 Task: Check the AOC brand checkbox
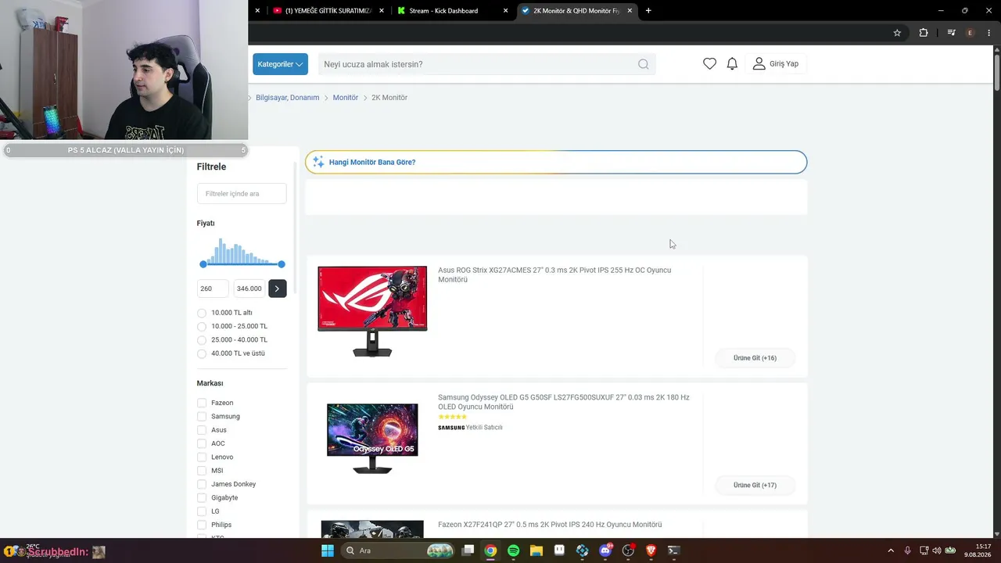pos(202,443)
